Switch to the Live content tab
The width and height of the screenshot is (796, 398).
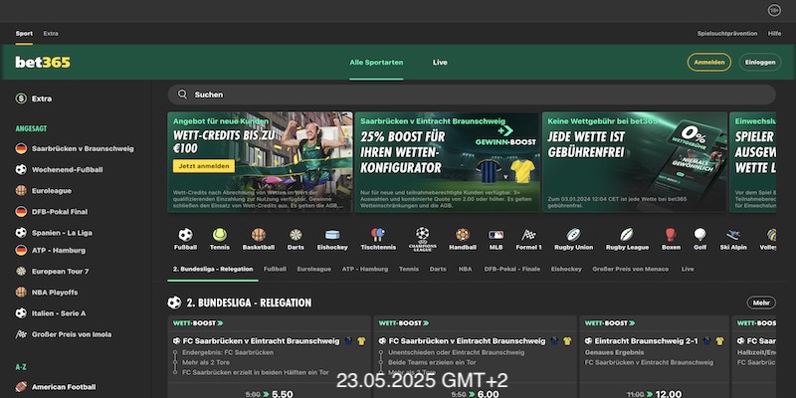pyautogui.click(x=688, y=269)
